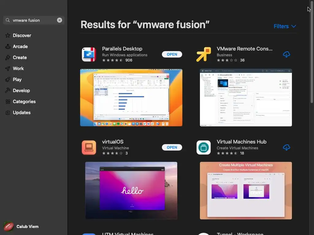This screenshot has height=235, width=314.
Task: Click the search magnifier icon
Action: (8, 20)
